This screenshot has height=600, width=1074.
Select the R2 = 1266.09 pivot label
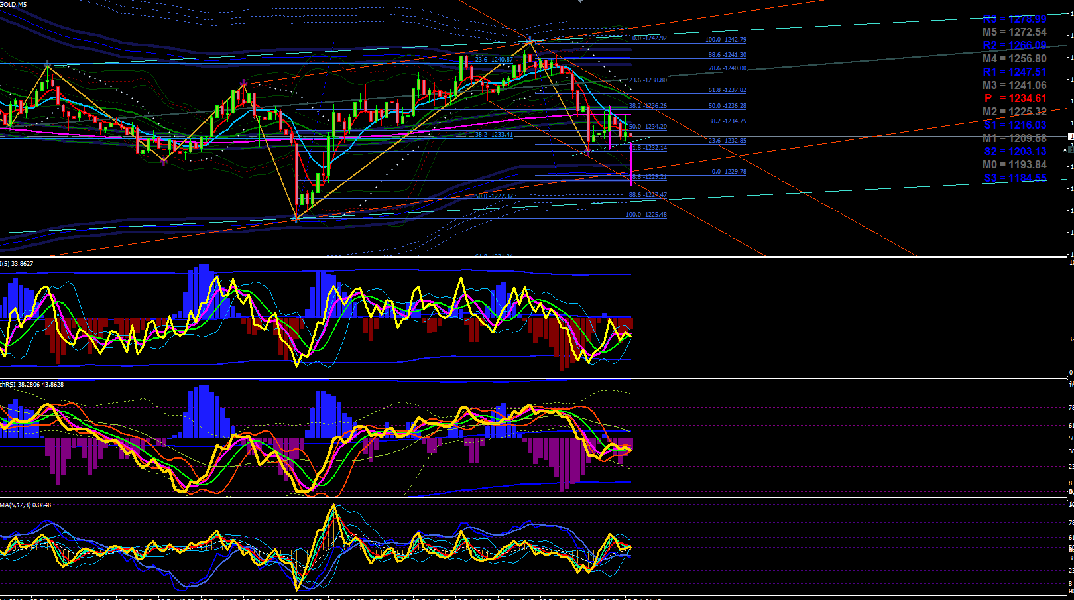(x=1014, y=46)
